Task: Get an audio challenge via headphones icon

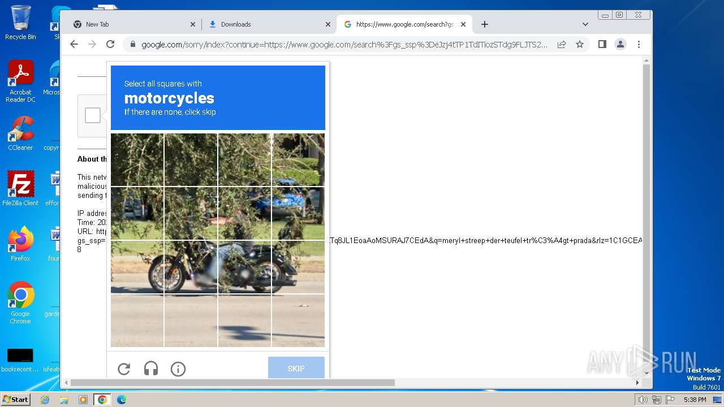Action: point(151,369)
